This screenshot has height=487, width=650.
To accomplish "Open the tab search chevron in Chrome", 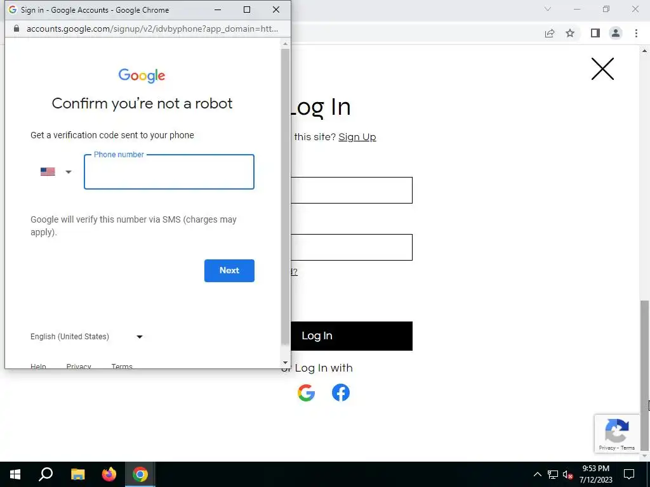I will 548,9.
